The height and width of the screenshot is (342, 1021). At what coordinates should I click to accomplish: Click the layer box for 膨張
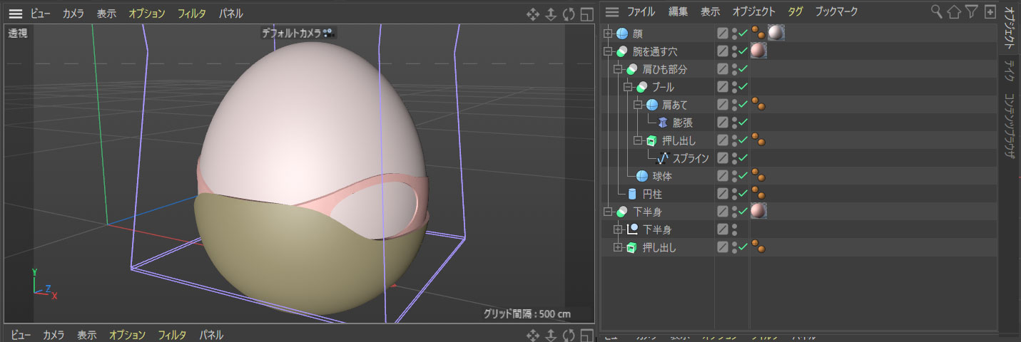723,123
